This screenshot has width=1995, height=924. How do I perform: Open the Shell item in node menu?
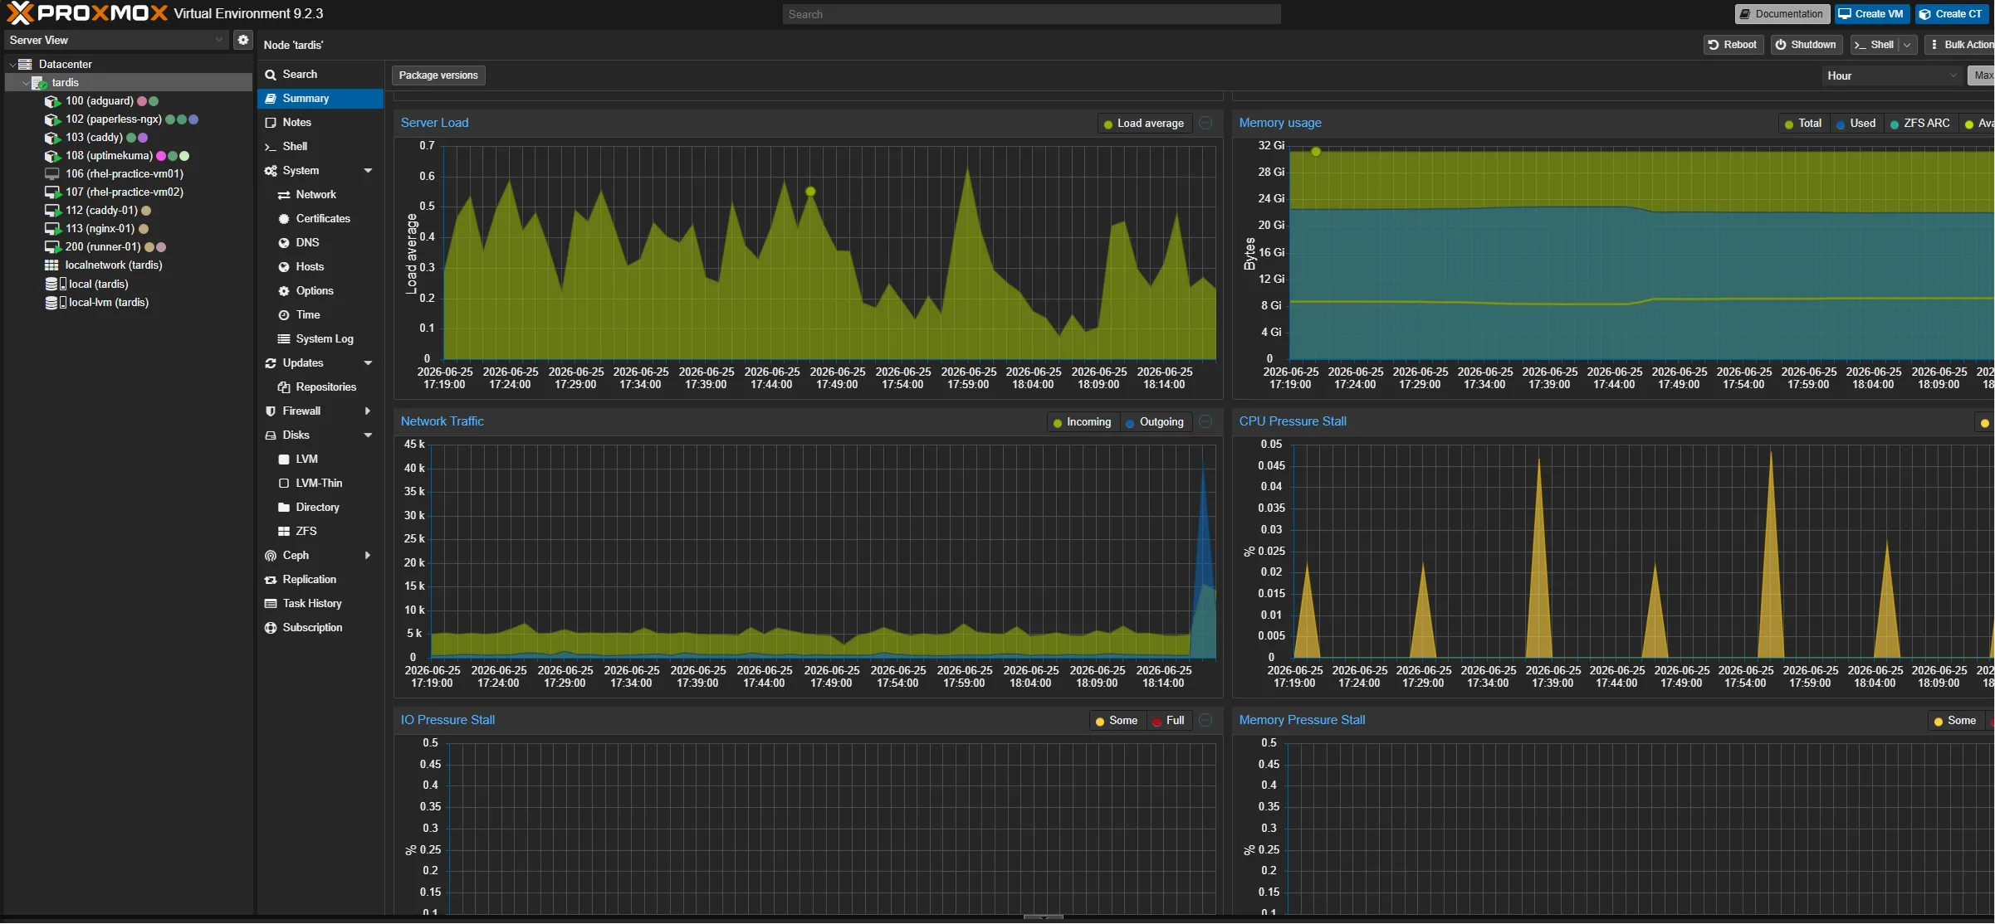[x=320, y=147]
